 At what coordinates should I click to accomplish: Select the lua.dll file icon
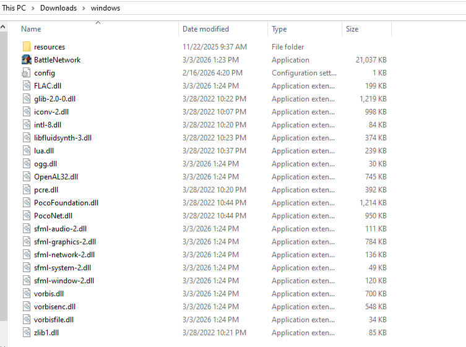(x=27, y=151)
